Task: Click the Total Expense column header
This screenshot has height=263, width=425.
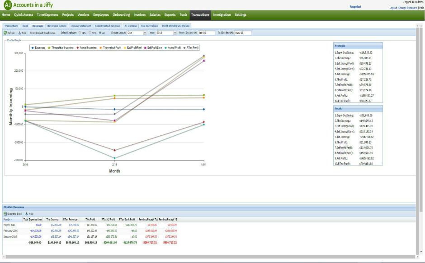Action: (33, 219)
